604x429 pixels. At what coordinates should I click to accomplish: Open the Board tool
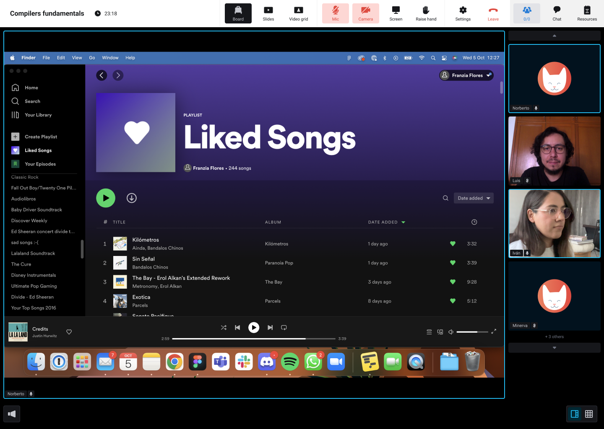click(238, 13)
